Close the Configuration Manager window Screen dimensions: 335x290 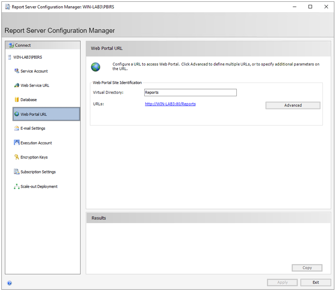click(326, 7)
